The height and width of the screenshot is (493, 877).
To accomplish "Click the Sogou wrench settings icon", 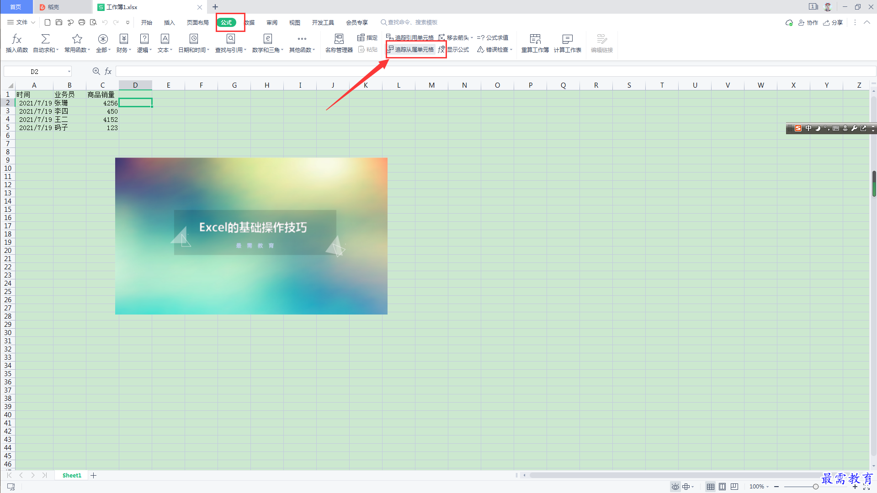I will (854, 129).
